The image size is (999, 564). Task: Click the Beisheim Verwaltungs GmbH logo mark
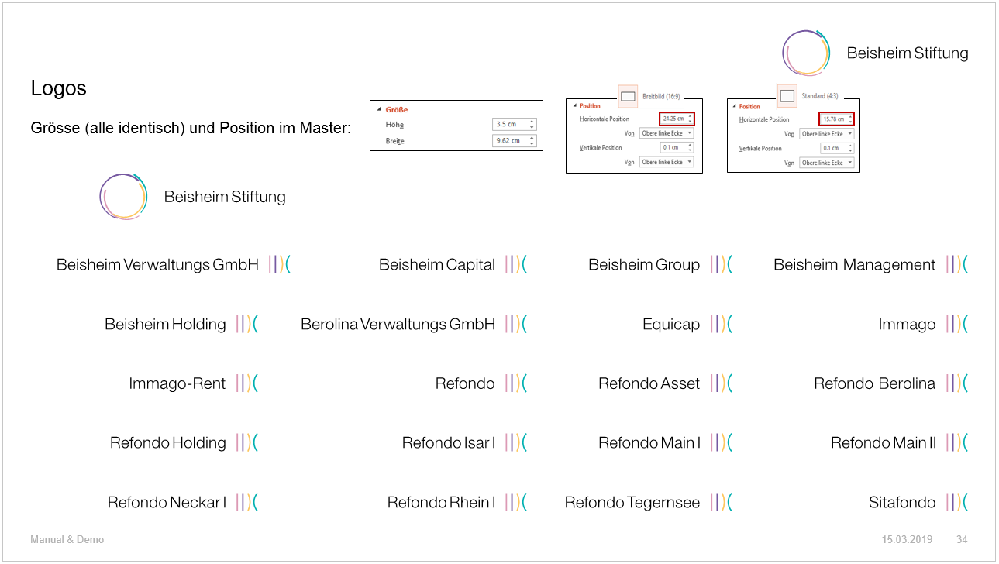[x=280, y=264]
